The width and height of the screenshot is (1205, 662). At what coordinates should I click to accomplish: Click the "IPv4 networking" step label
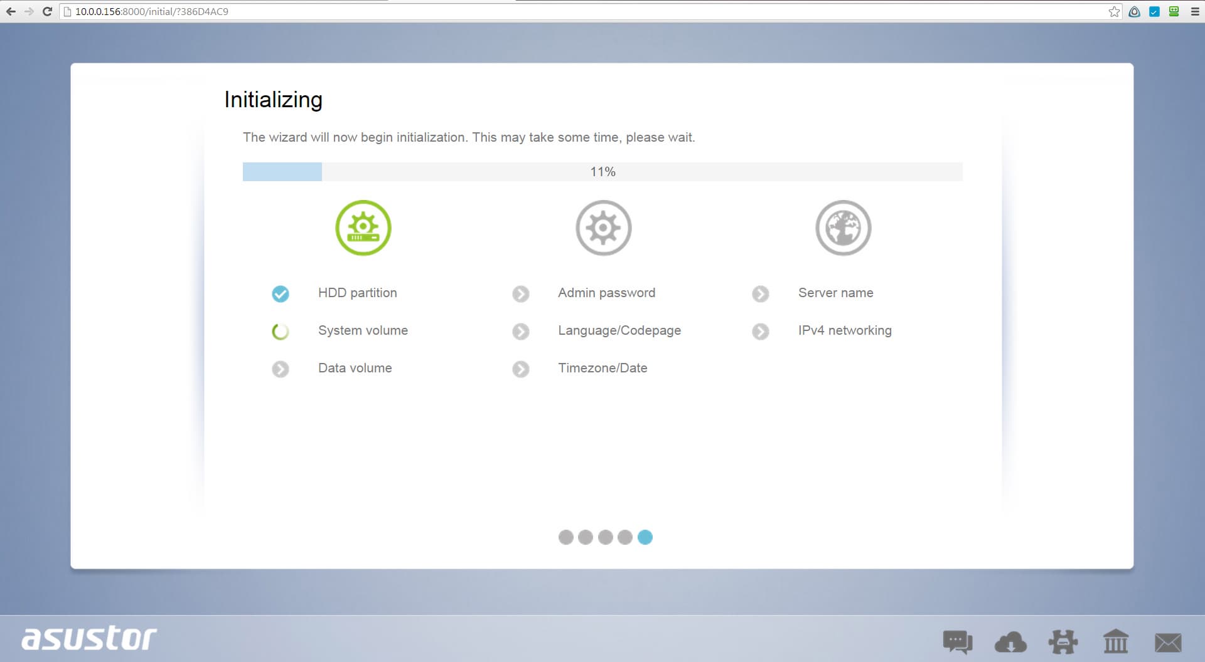tap(845, 330)
